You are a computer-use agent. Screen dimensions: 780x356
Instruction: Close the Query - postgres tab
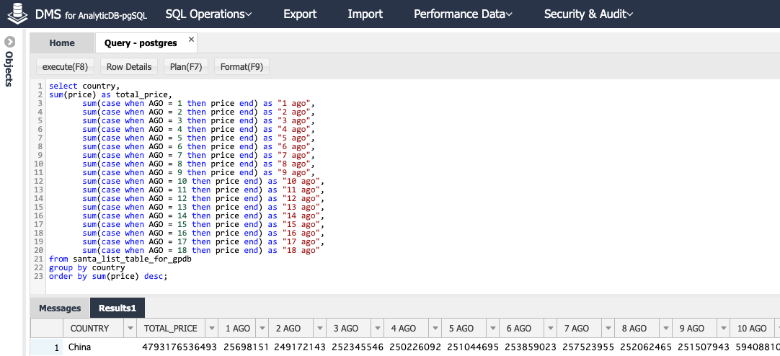(191, 40)
